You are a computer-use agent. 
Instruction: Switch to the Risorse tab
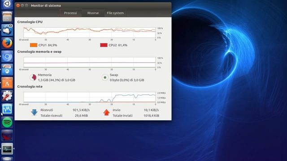93,13
